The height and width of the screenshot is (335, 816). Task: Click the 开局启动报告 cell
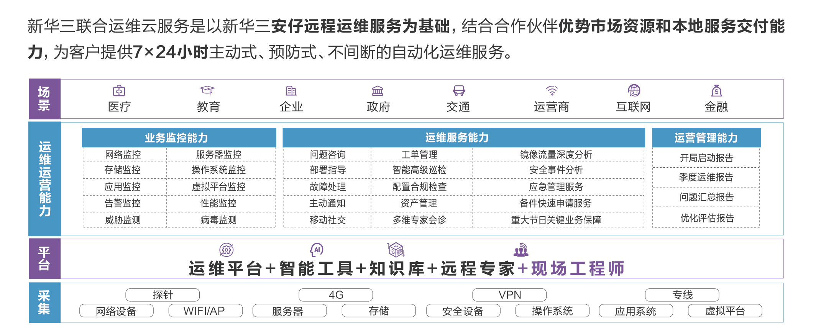point(706,158)
